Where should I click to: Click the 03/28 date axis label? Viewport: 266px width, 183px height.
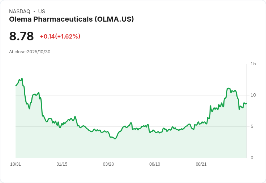[108, 164]
